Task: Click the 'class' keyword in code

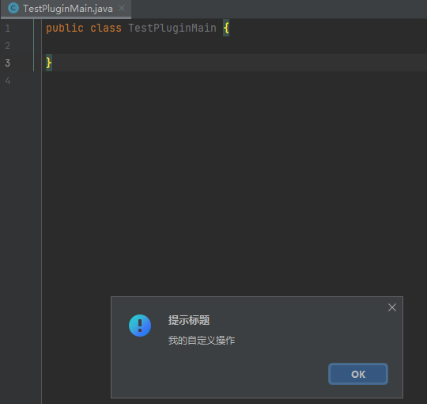Action: pos(106,29)
